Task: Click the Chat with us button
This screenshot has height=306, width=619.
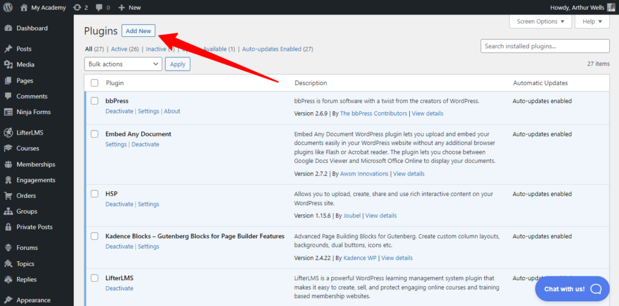Action: [x=573, y=289]
